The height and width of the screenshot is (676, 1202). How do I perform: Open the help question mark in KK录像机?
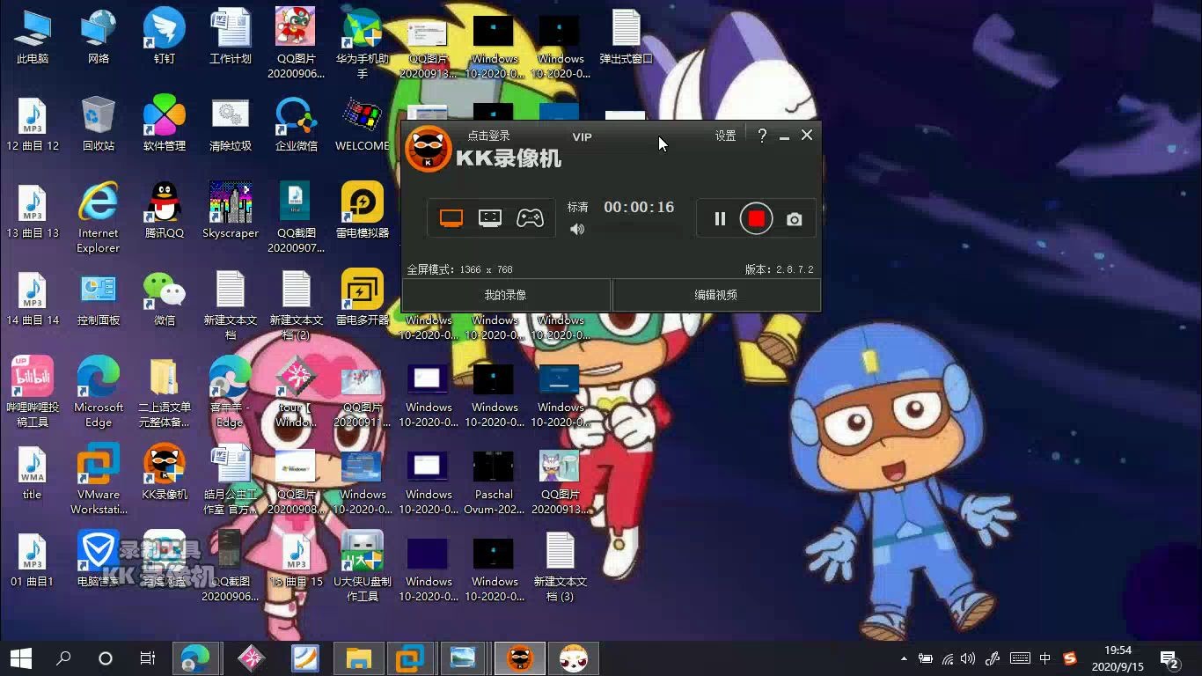tap(762, 136)
